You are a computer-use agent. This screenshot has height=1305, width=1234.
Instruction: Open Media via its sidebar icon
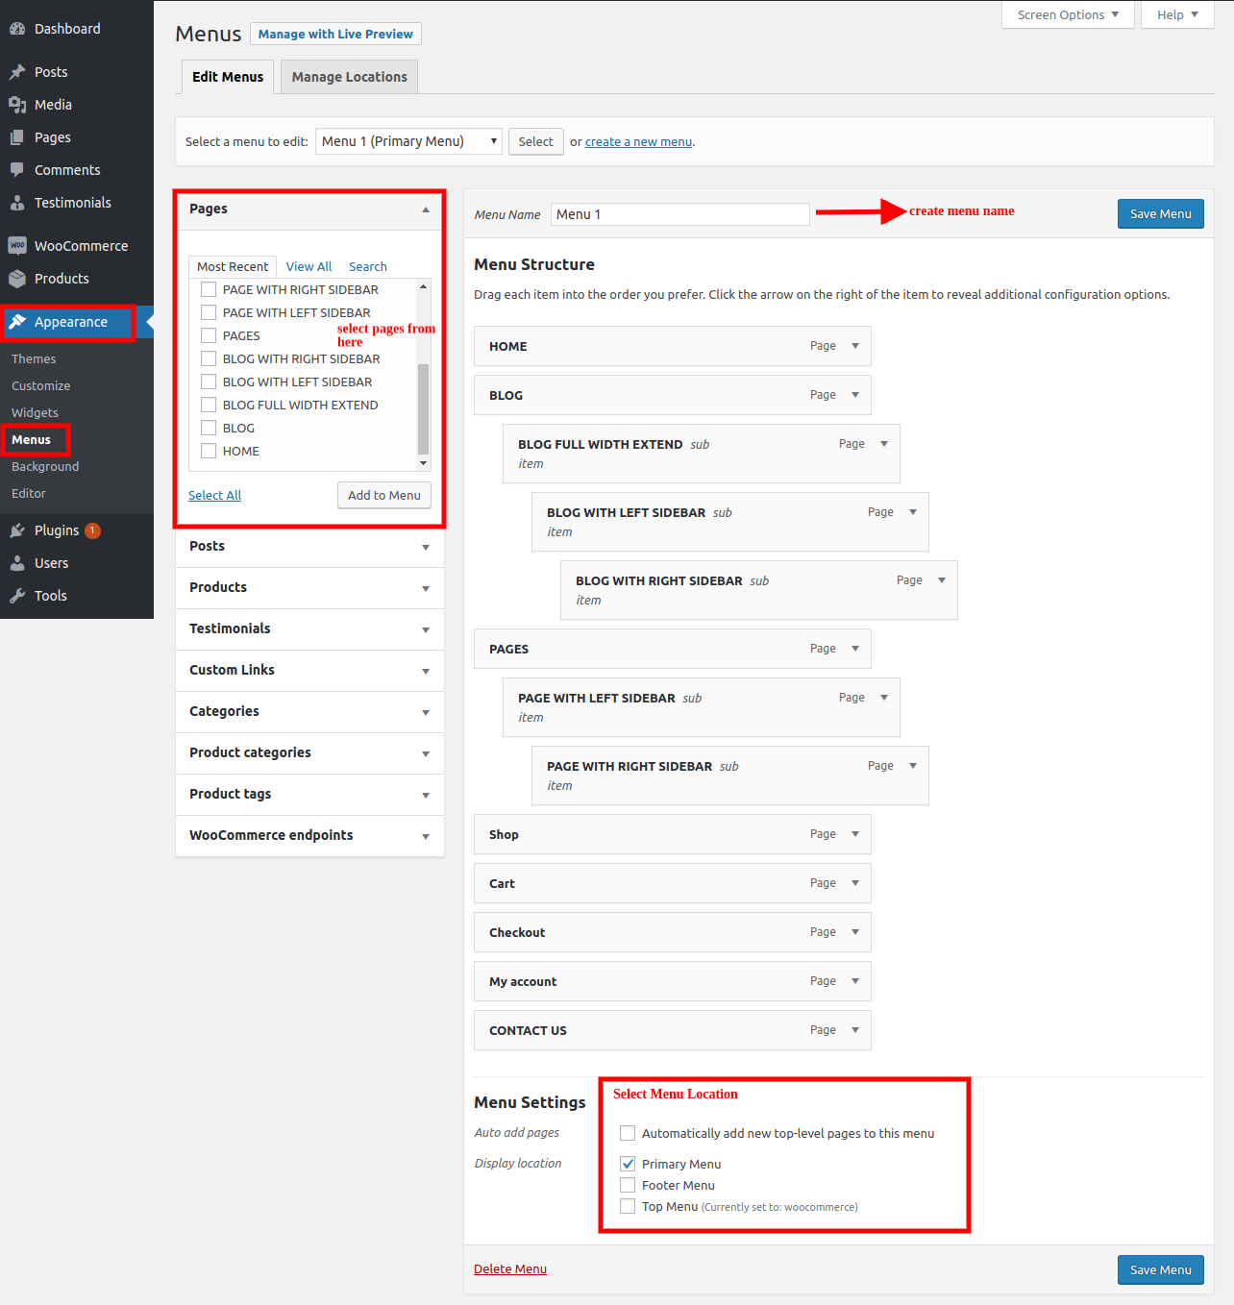coord(17,105)
